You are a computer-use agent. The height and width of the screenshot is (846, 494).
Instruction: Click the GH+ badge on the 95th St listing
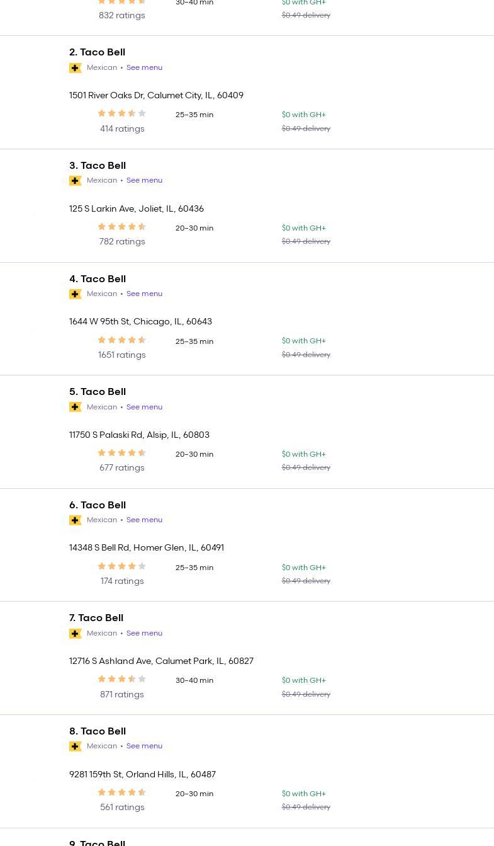tap(76, 294)
